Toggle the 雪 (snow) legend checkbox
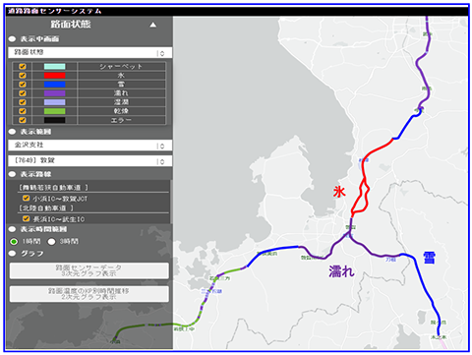472x355 pixels. click(x=23, y=85)
